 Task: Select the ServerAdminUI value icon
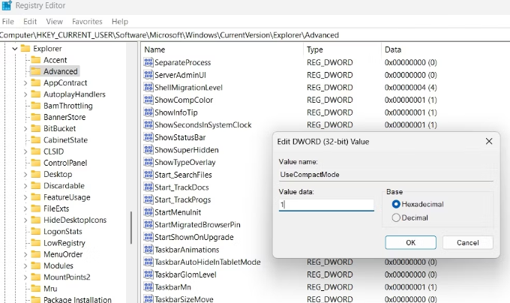[148, 75]
